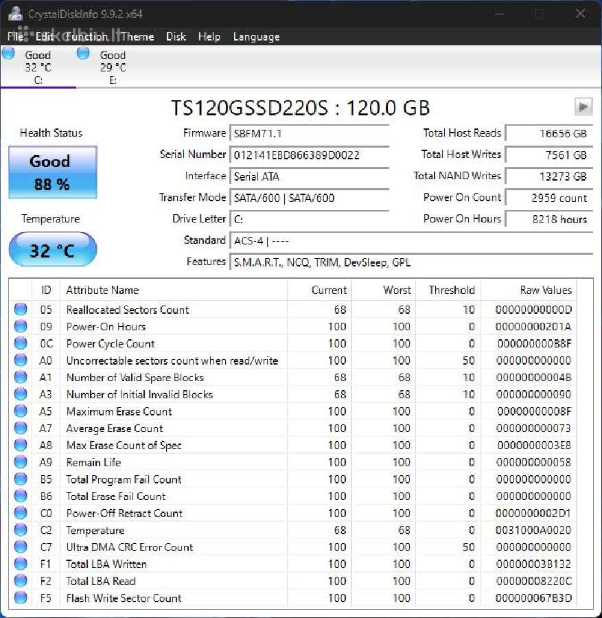Click status orb for Remain Life row

[21, 462]
